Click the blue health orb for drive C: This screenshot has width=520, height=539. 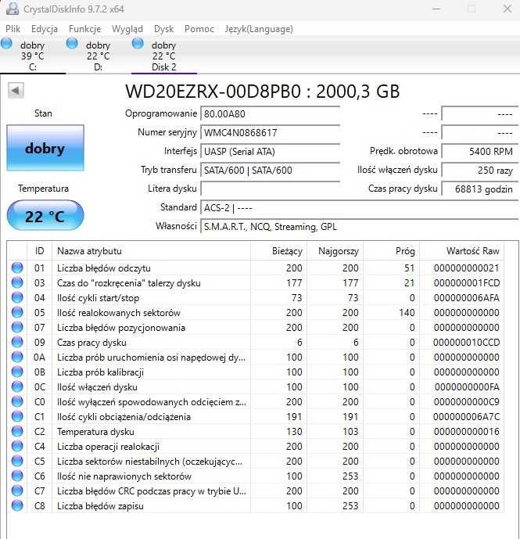[x=6, y=44]
